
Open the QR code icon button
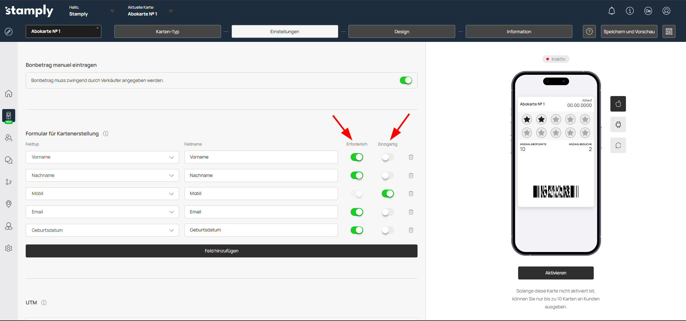(669, 31)
